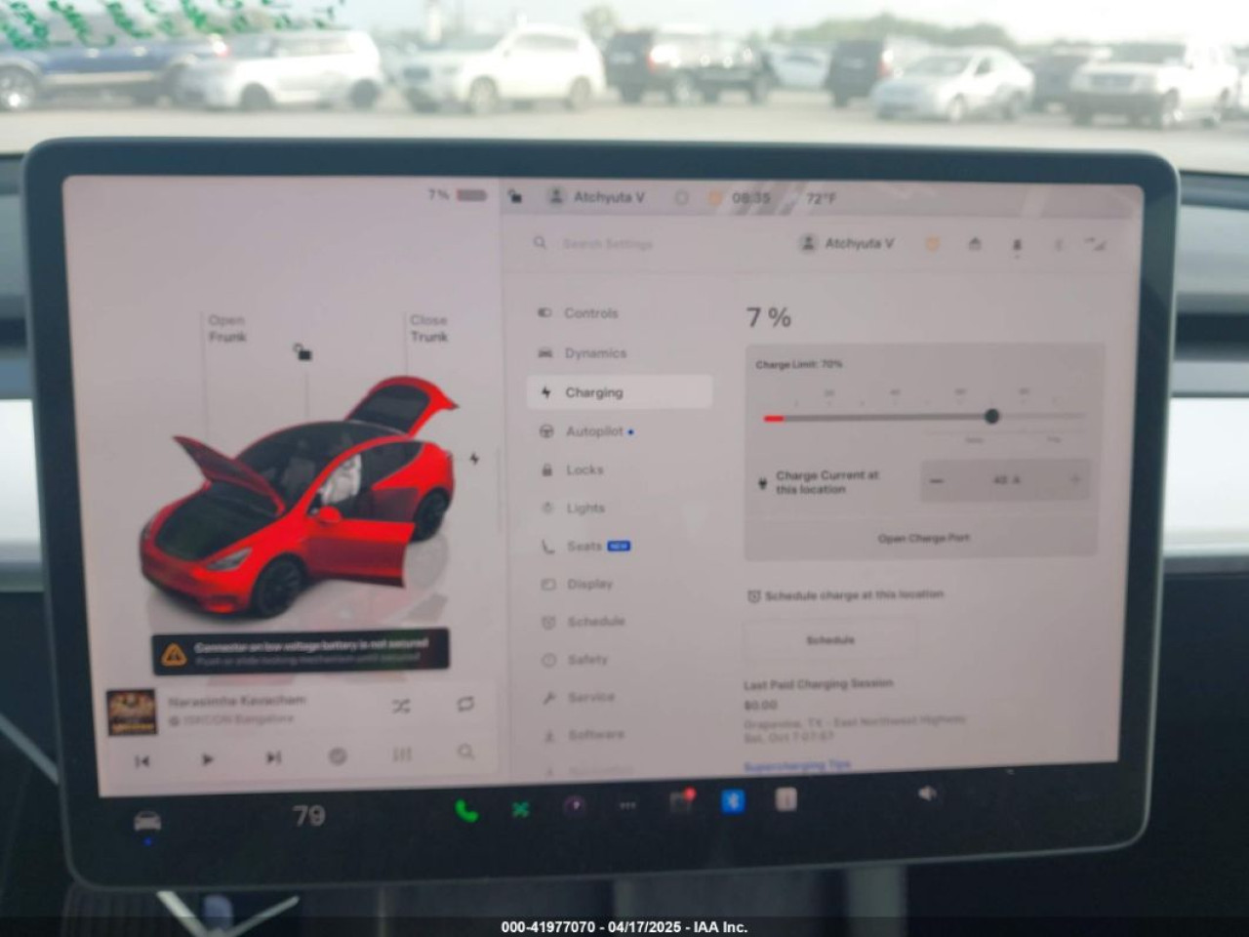Open the media equalizer icon
Viewport: 1249px width, 937px height.
402,754
